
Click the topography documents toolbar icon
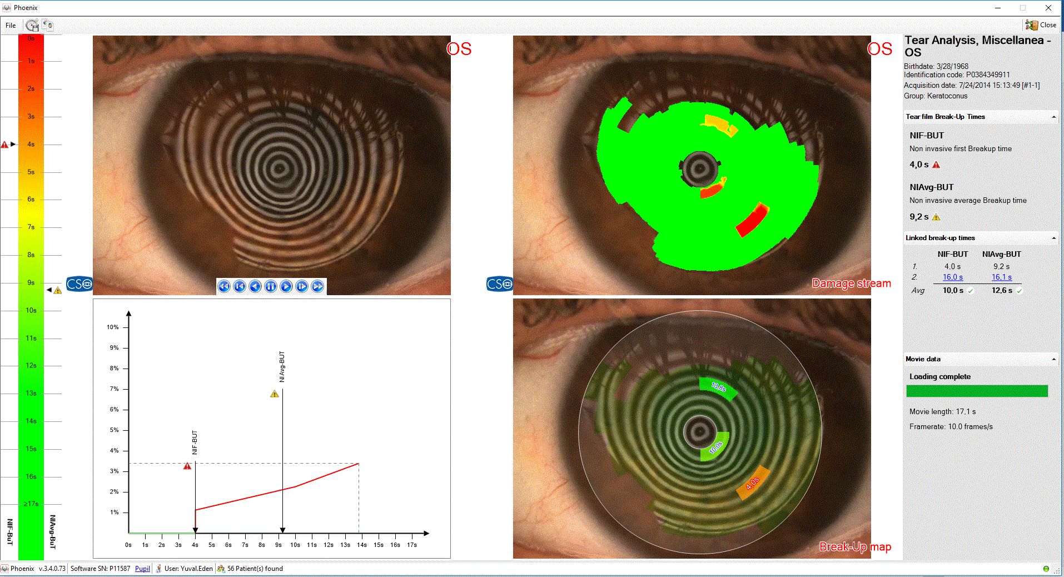coord(48,25)
